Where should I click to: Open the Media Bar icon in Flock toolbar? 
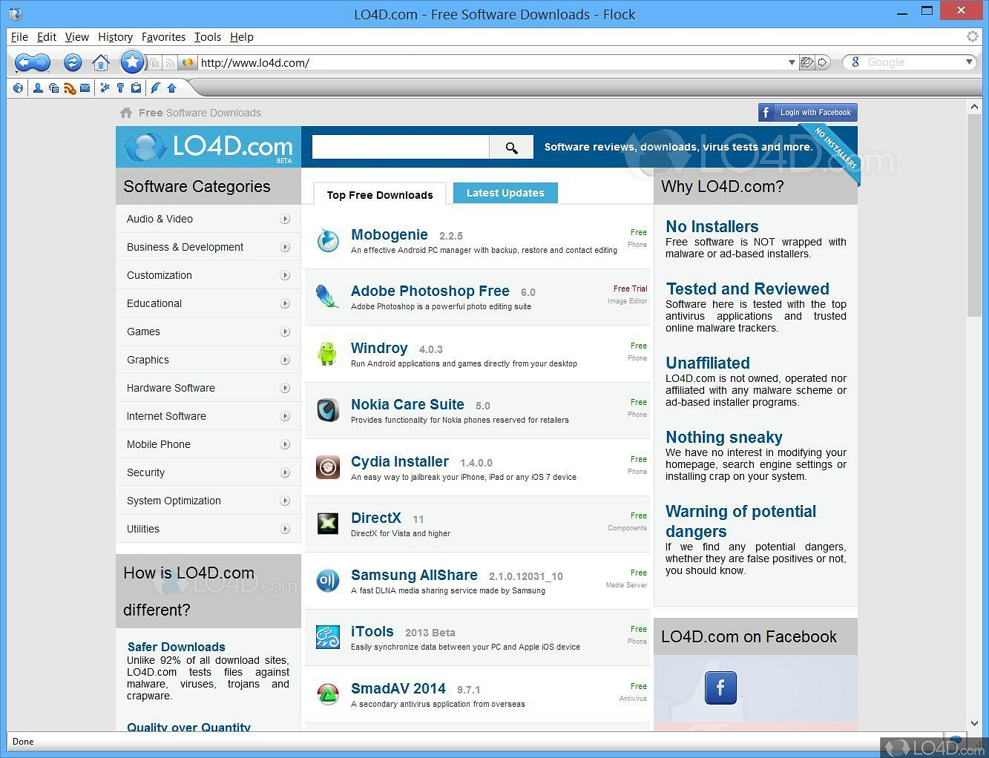click(x=53, y=88)
